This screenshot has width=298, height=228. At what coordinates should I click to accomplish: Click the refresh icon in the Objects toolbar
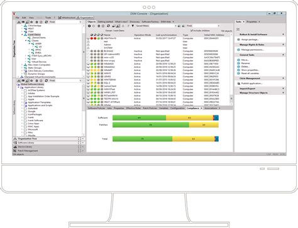[108, 26]
